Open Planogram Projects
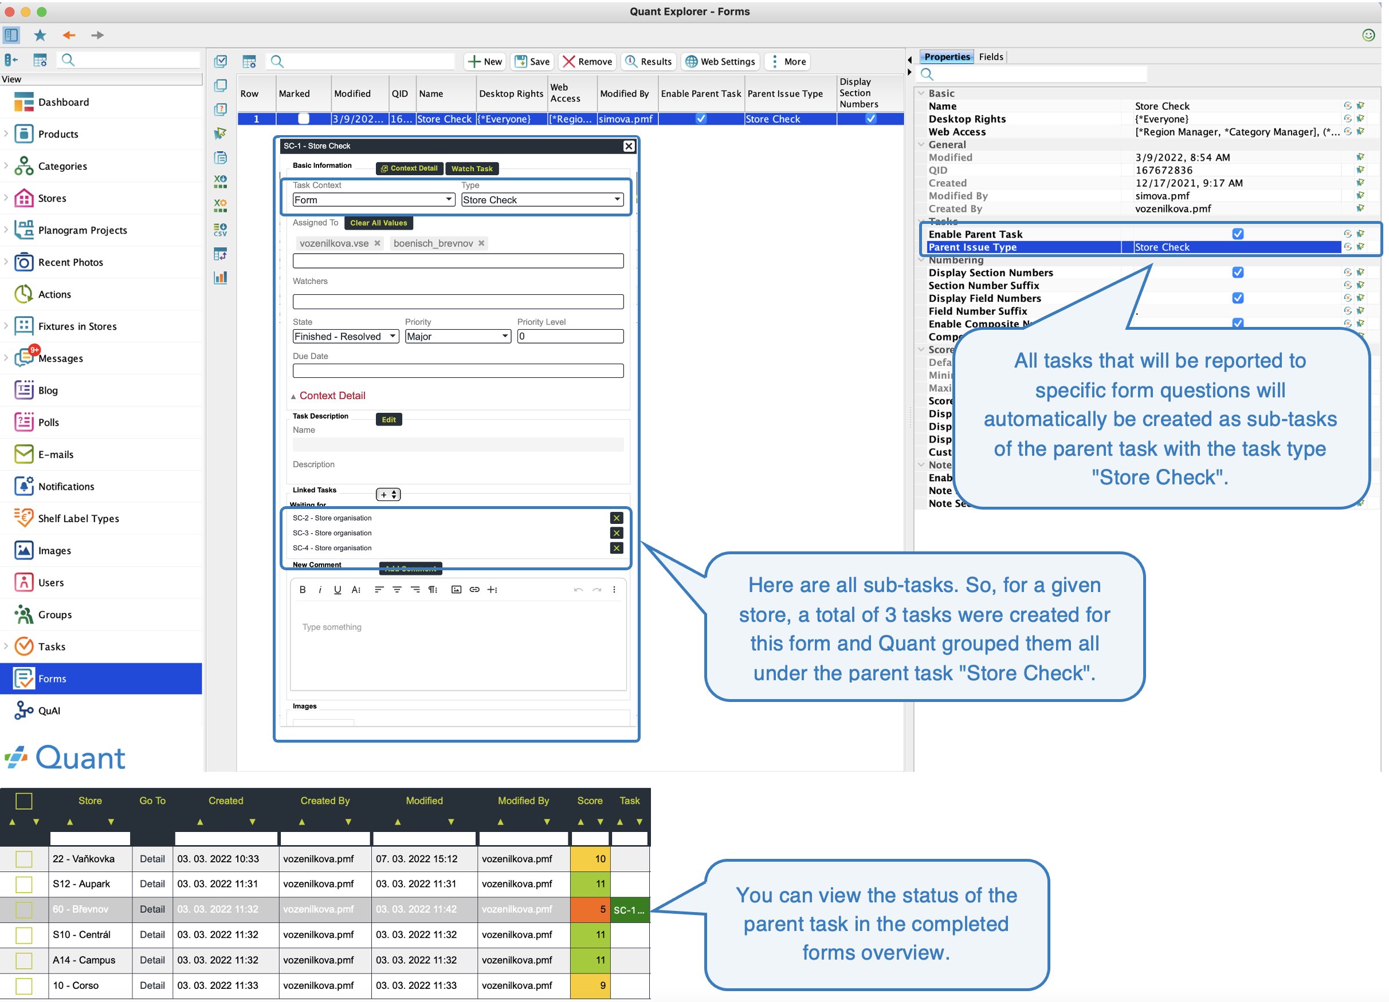The height and width of the screenshot is (1002, 1389). tap(82, 230)
